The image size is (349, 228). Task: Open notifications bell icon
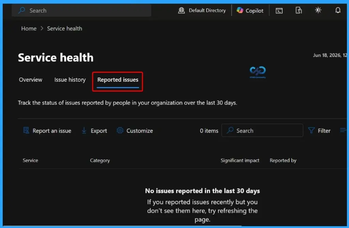point(338,10)
